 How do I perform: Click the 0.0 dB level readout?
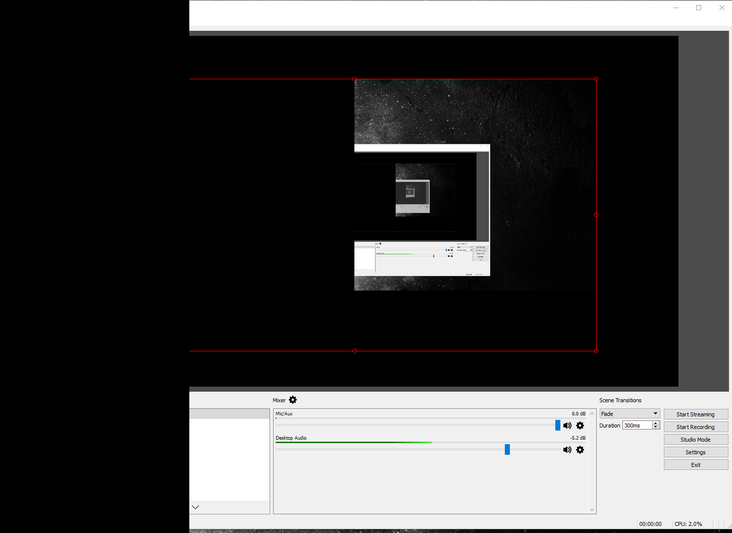click(x=579, y=414)
